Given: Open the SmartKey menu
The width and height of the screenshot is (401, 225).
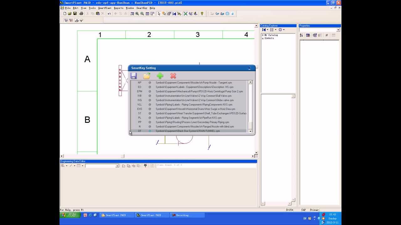Looking at the screenshot, I should 142,8.
